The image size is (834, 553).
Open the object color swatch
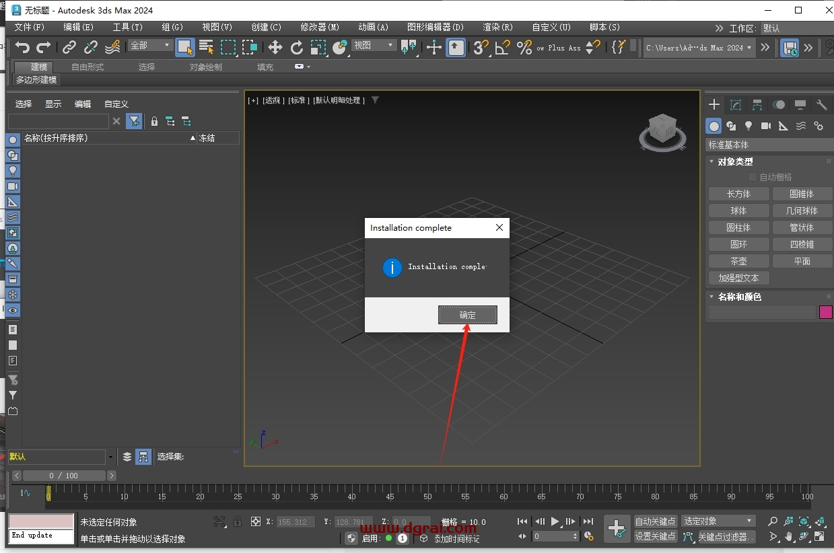[825, 312]
